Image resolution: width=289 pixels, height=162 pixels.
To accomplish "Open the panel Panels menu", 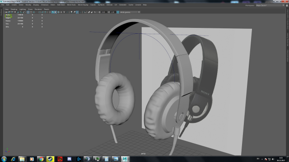I will tap(47, 9).
